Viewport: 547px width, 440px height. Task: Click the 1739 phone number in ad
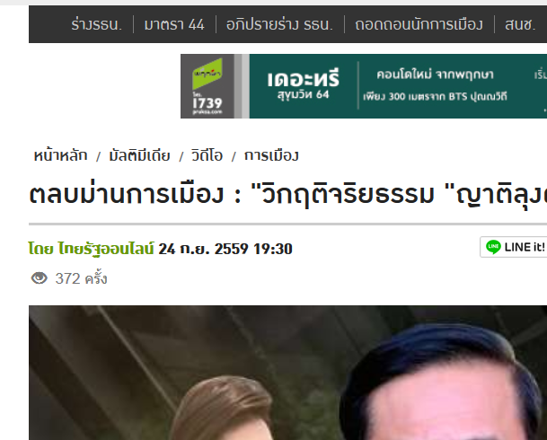[x=207, y=103]
